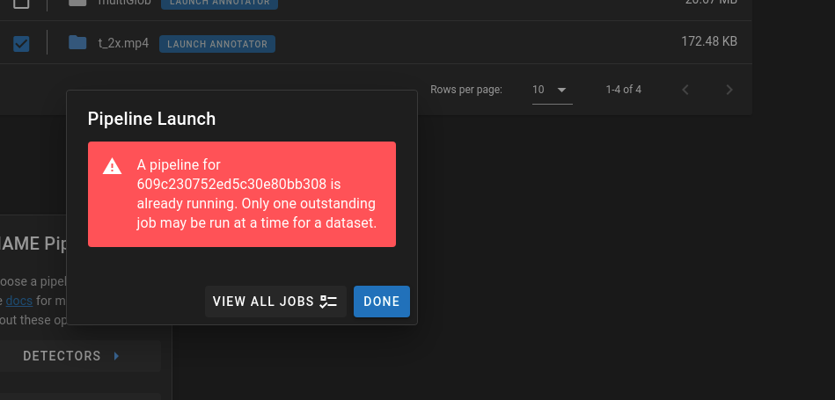835x400 pixels.
Task: Follow the docs link
Action: [x=19, y=301]
